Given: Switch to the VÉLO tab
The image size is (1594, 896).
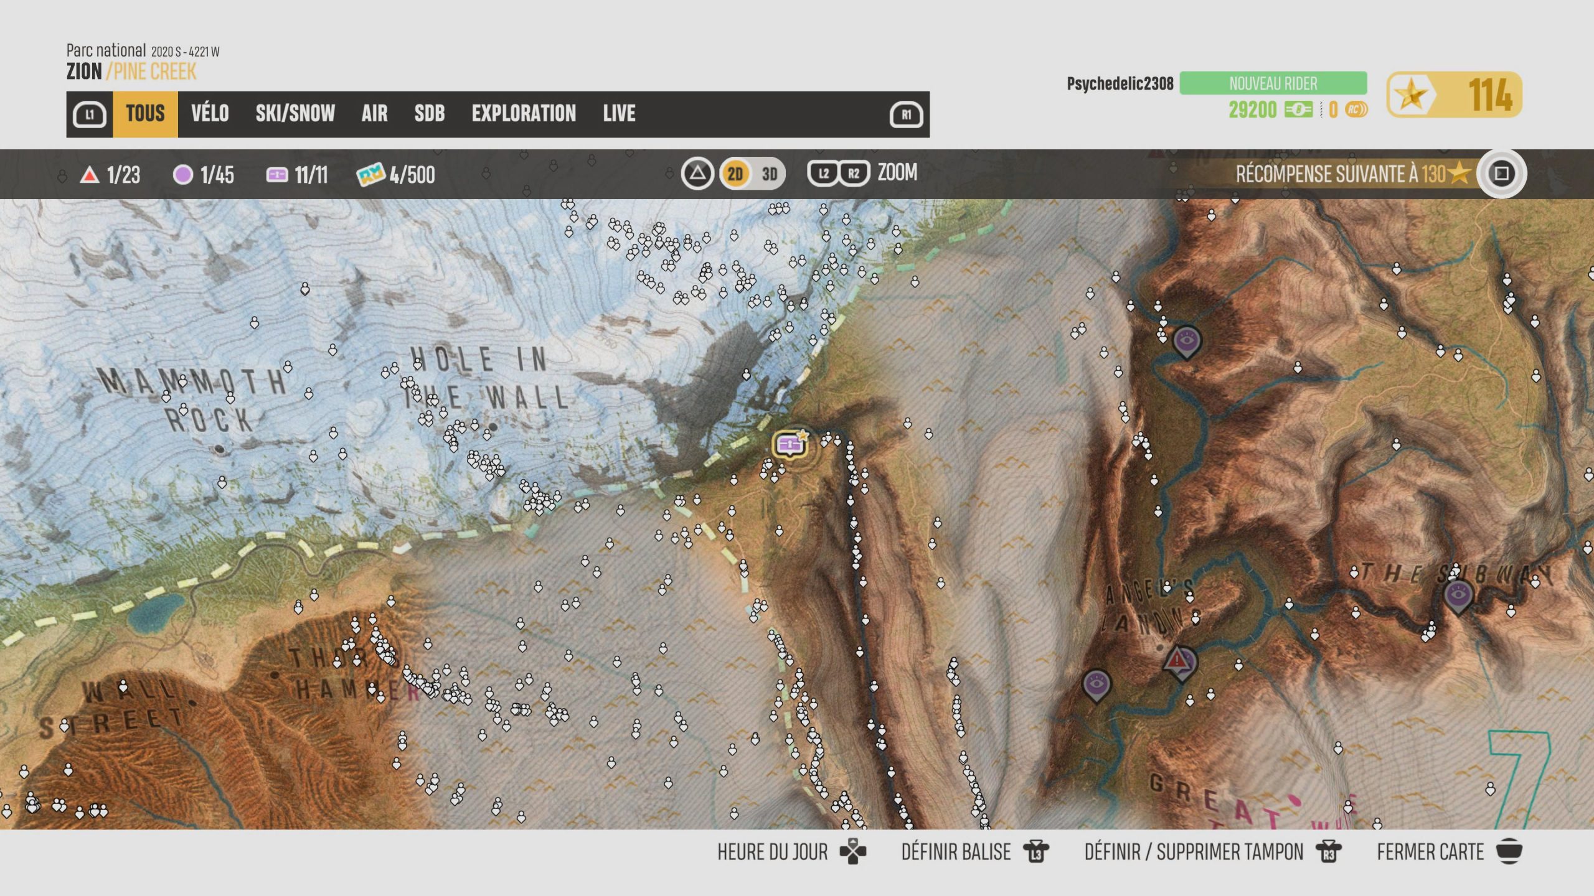Looking at the screenshot, I should (x=210, y=114).
